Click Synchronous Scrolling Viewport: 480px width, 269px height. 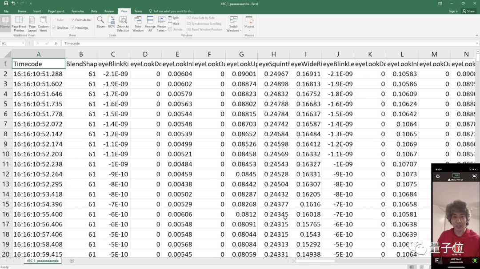coord(204,24)
